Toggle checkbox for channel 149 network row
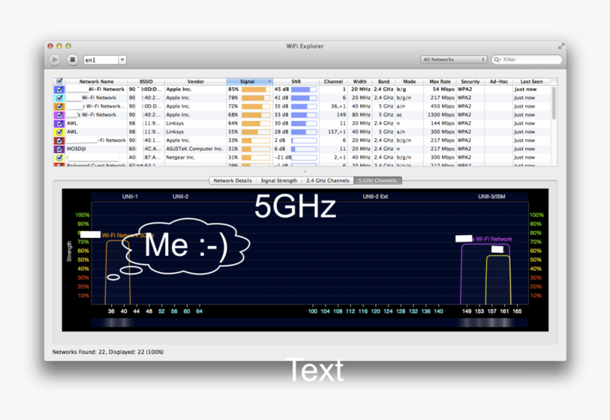 [59, 115]
